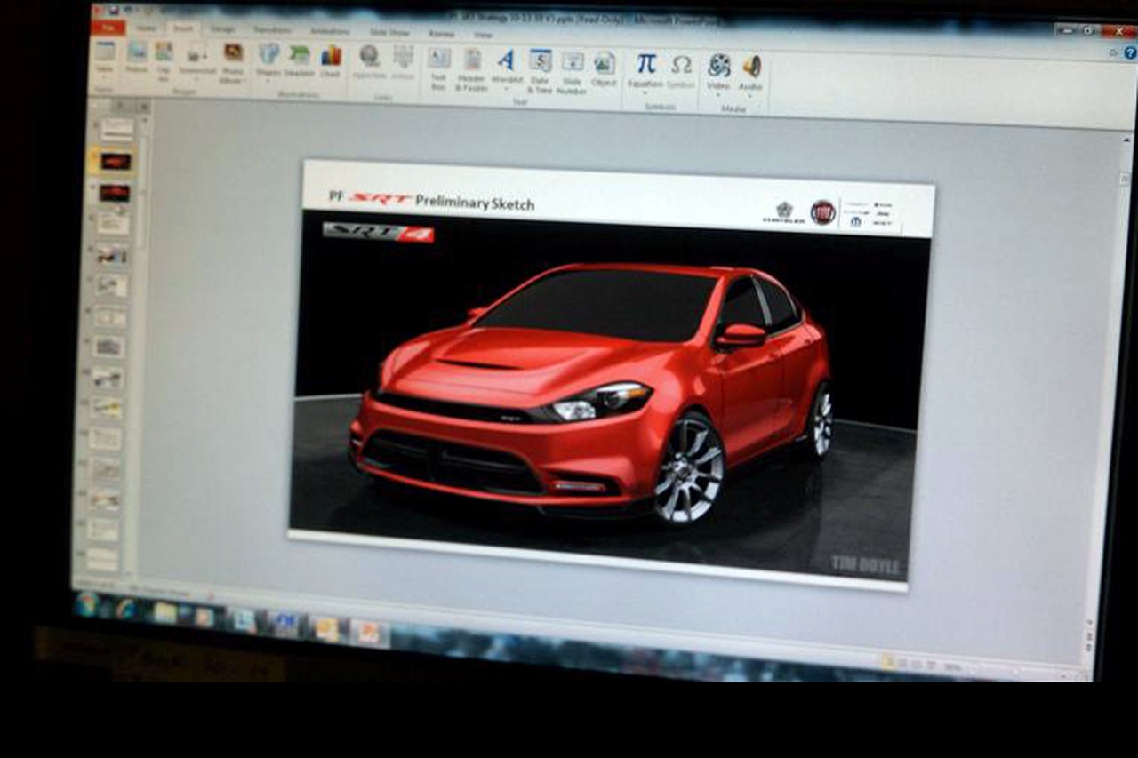1138x758 pixels.
Task: Open the Audio dropdown in Media group
Action: 751,96
